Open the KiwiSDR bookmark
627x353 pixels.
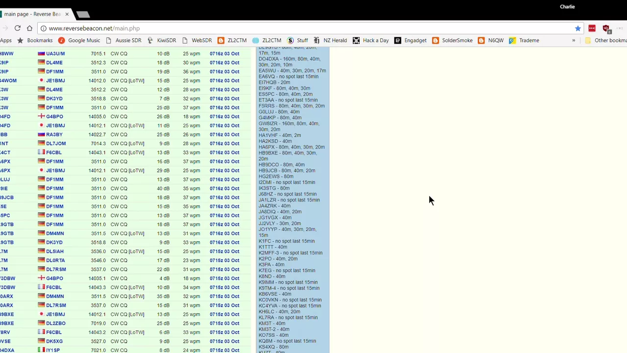(161, 40)
